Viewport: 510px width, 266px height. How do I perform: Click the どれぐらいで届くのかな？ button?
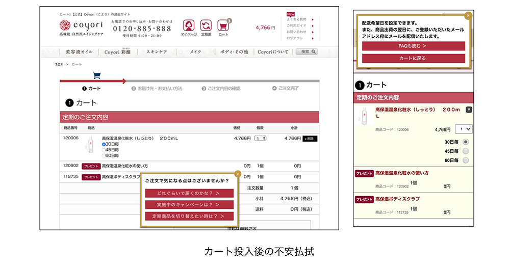(189, 193)
